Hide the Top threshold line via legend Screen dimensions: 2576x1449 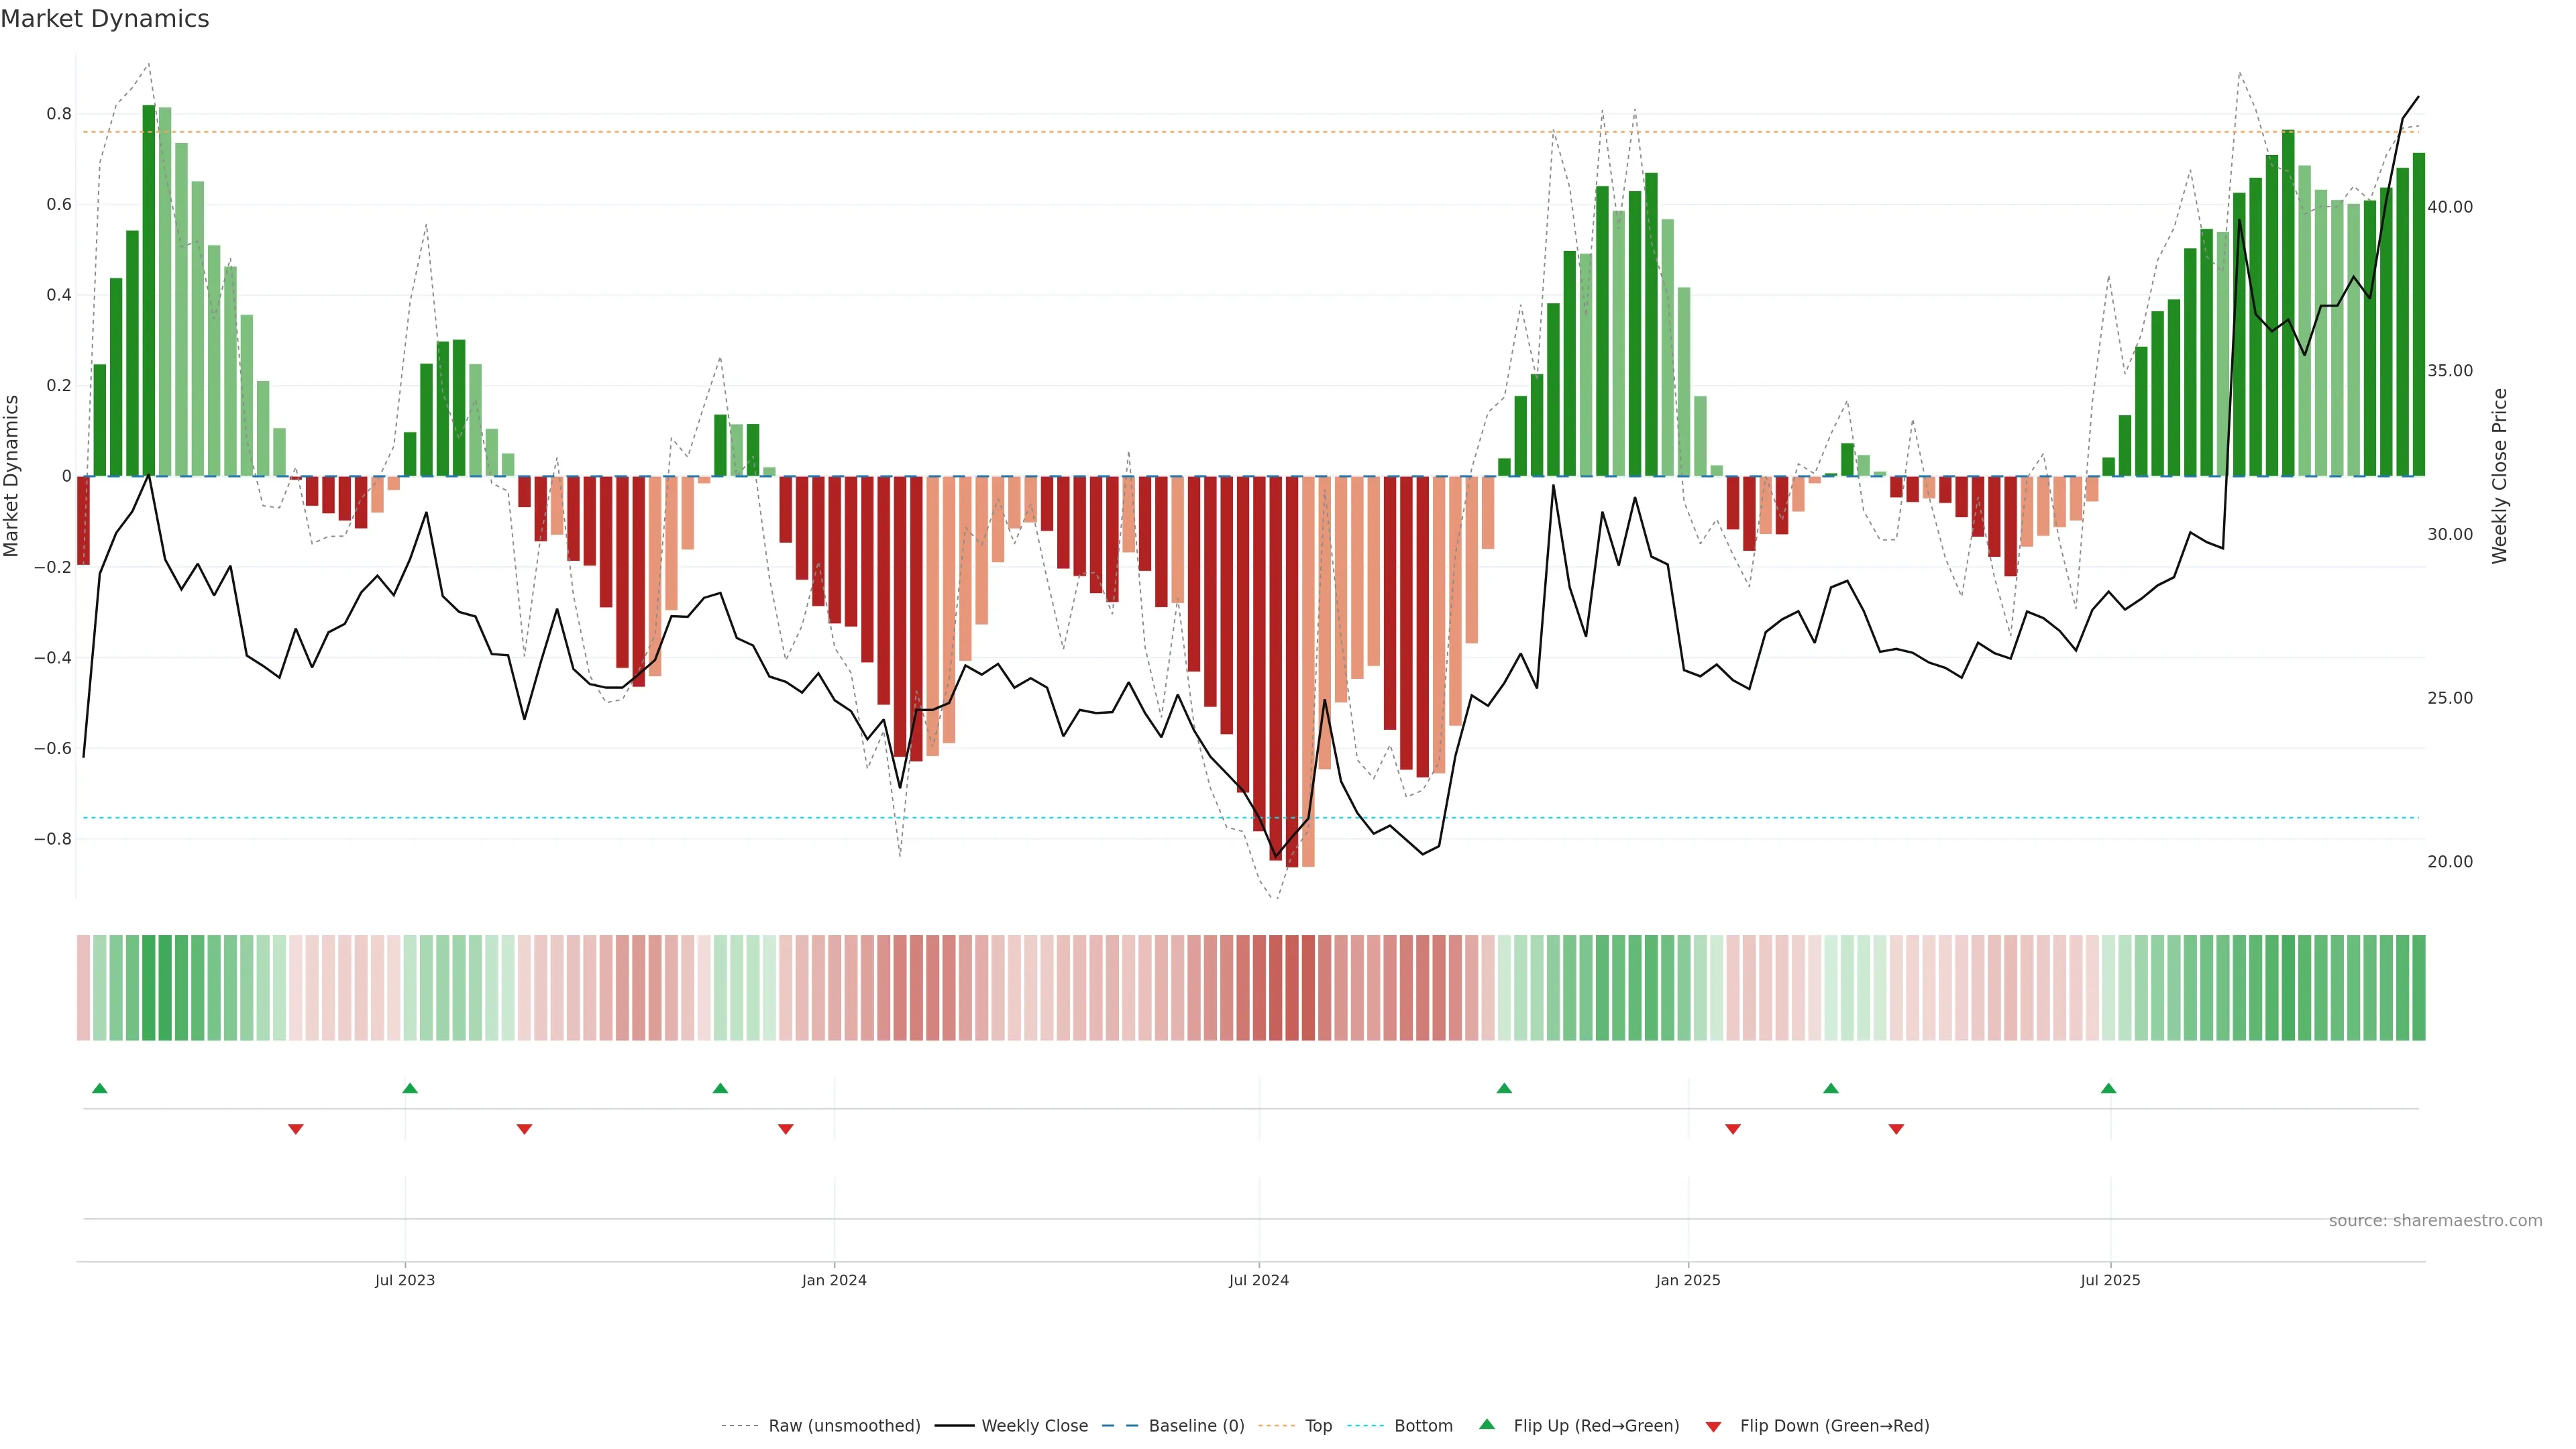click(x=1318, y=1426)
